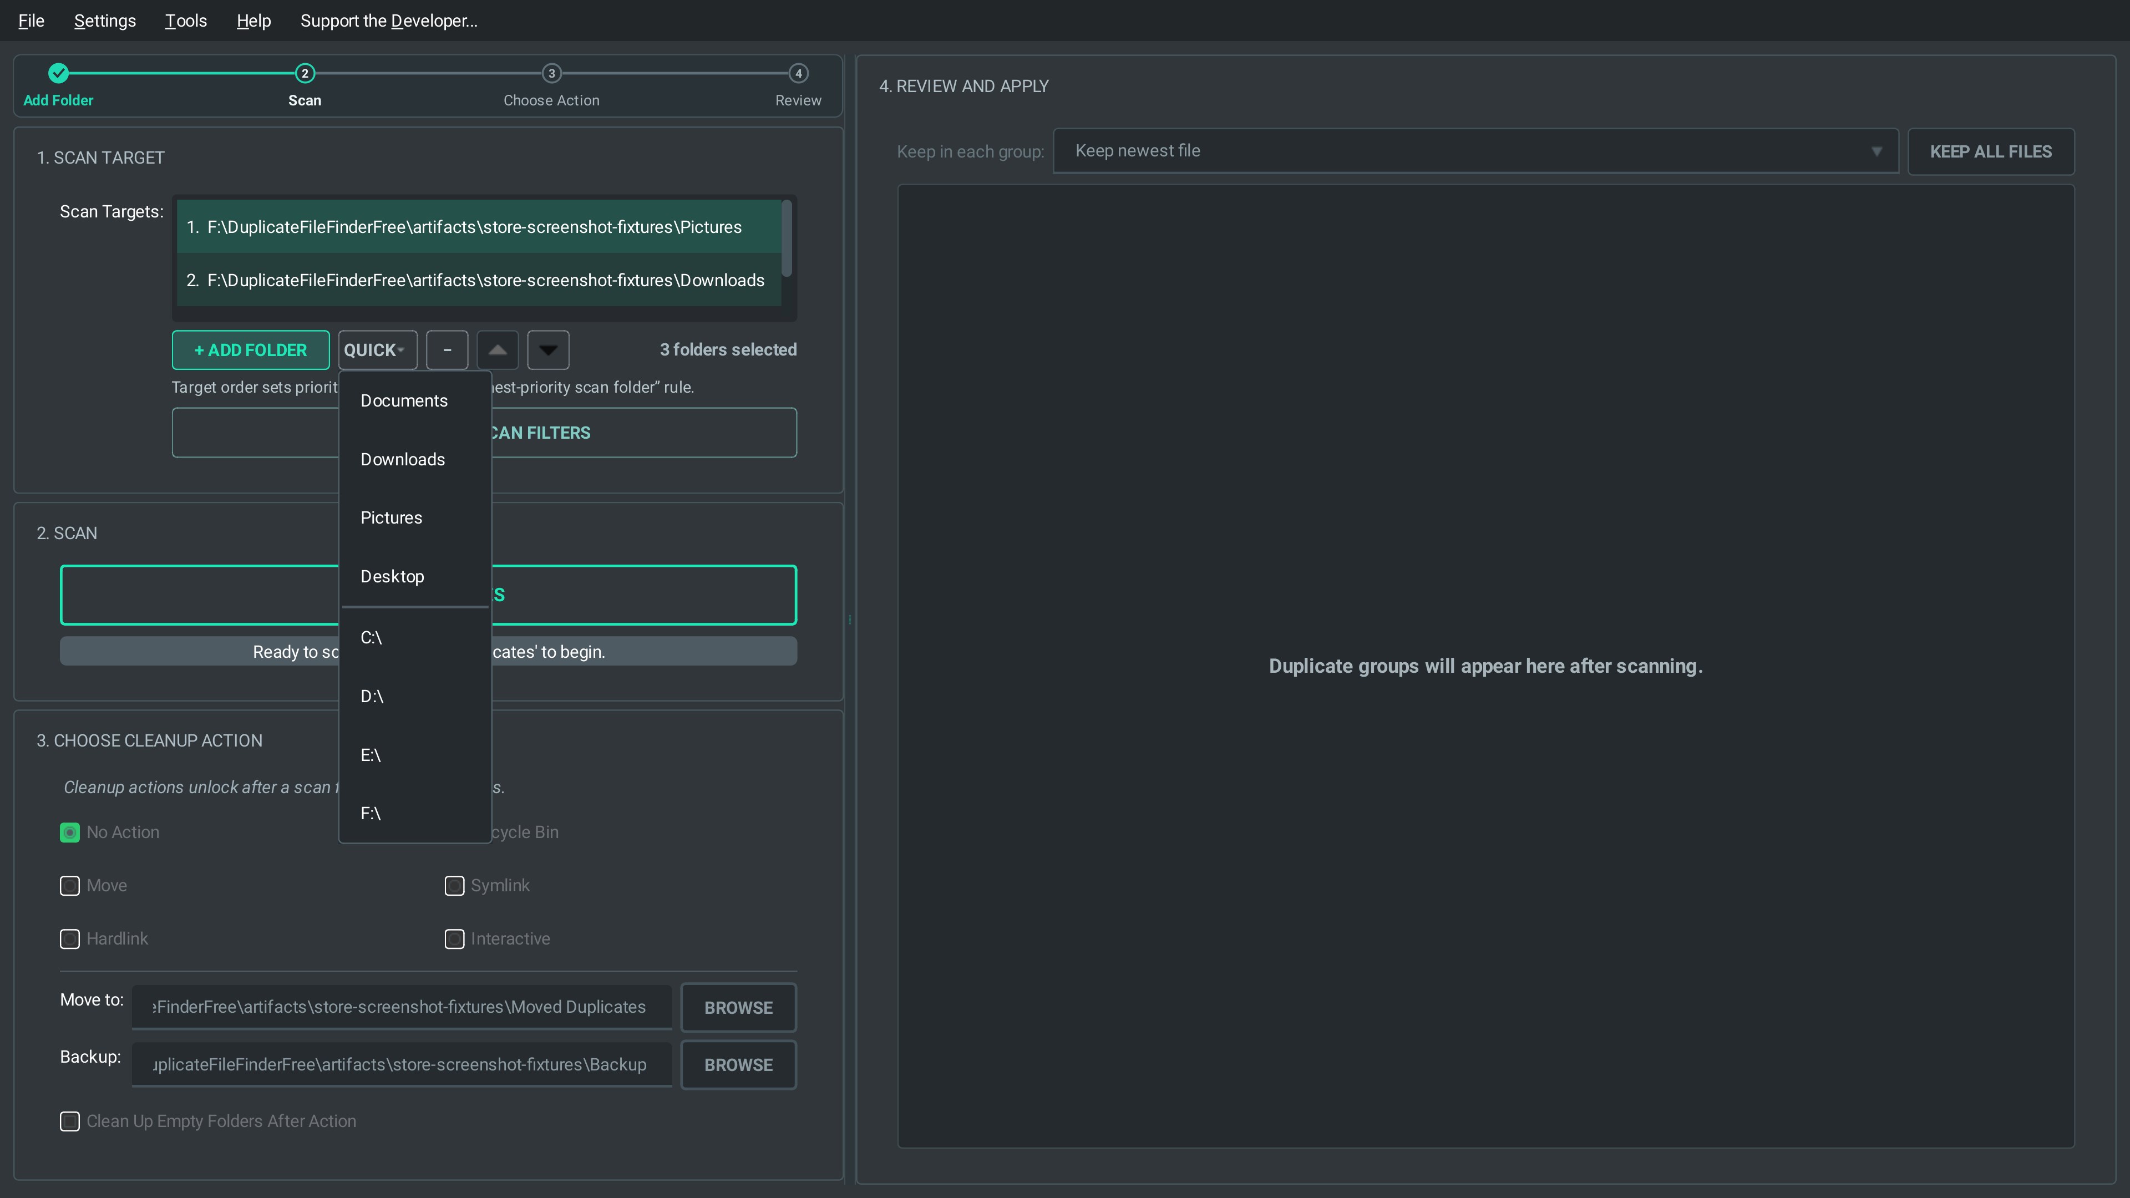Click the scan filters button
Viewport: 2130px width, 1198px height.
click(485, 433)
